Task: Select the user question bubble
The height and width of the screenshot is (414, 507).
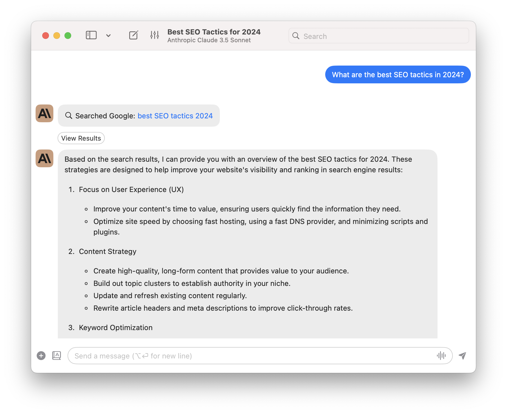Action: [397, 75]
